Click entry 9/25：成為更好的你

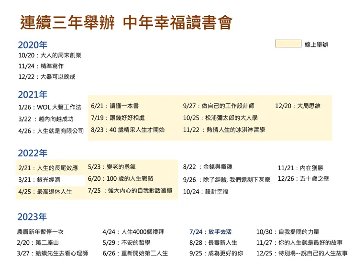pyautogui.click(x=216, y=253)
